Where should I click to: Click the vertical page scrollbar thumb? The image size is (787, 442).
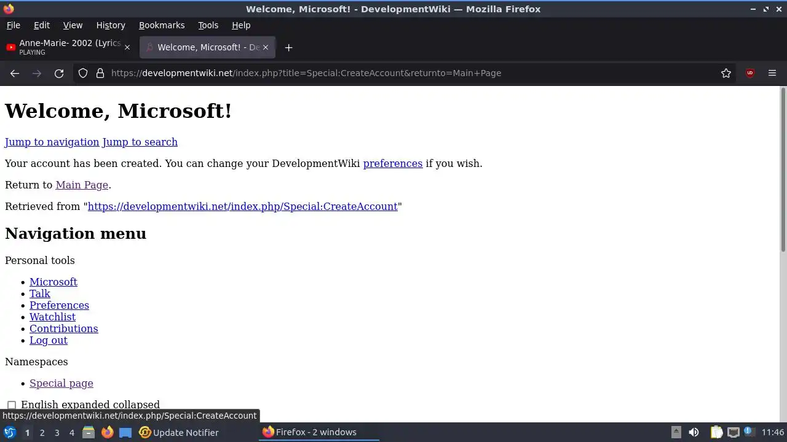point(783,169)
